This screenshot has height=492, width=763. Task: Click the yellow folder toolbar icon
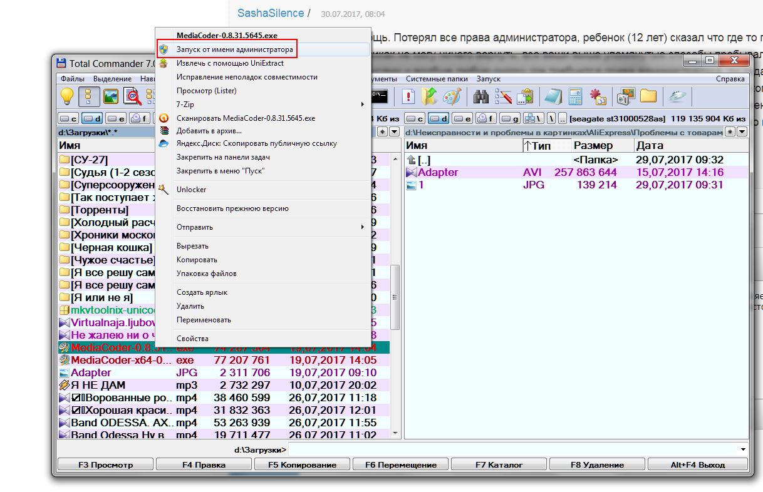tap(648, 96)
